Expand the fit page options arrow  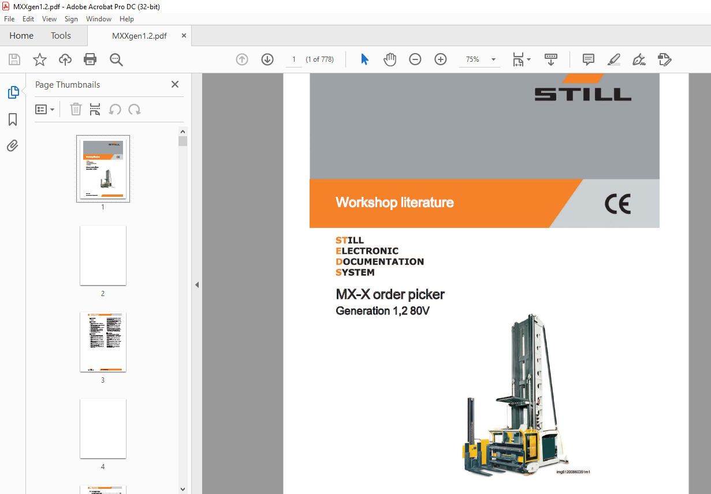(x=528, y=59)
